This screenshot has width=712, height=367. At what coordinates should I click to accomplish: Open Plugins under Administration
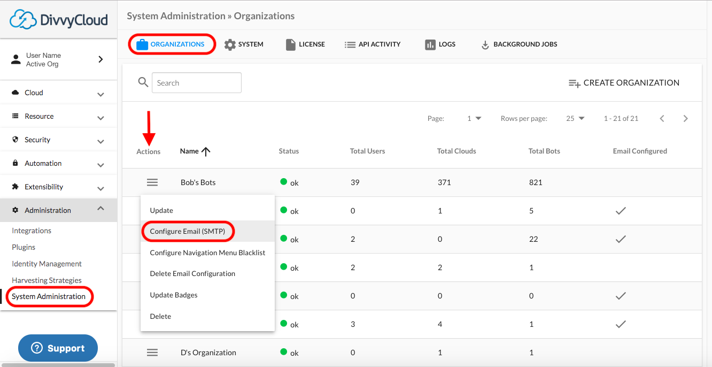tap(24, 247)
